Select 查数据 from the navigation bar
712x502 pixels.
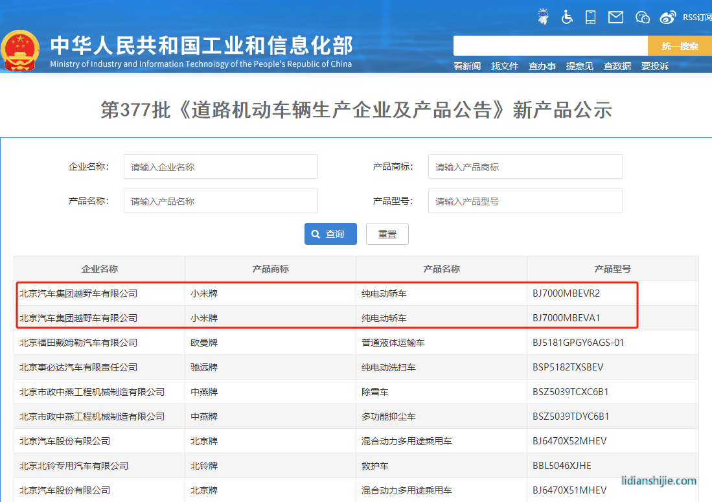click(x=617, y=66)
